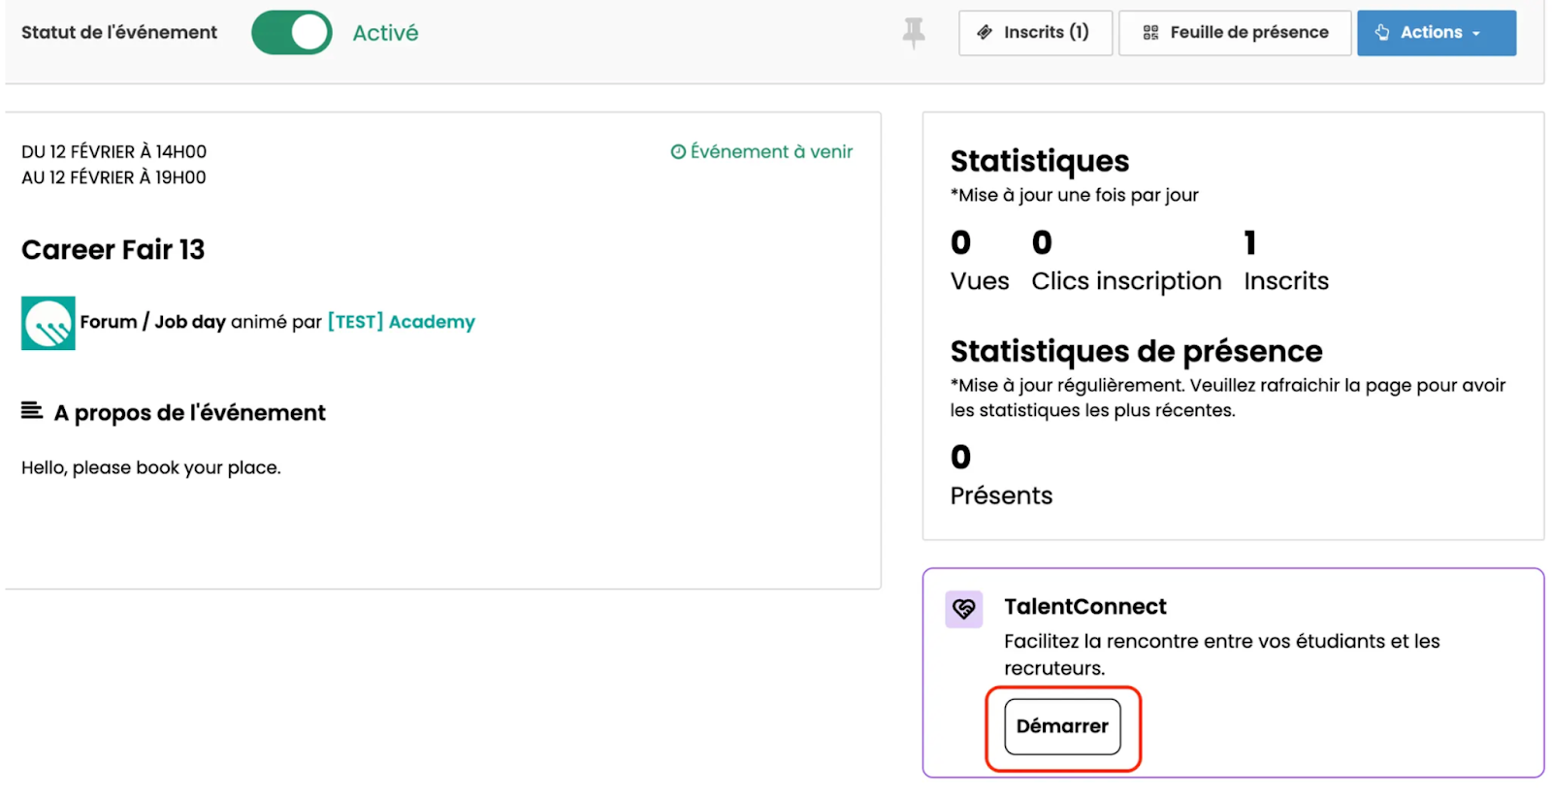The image size is (1552, 797).
Task: Click the Activé status label
Action: pyautogui.click(x=385, y=33)
